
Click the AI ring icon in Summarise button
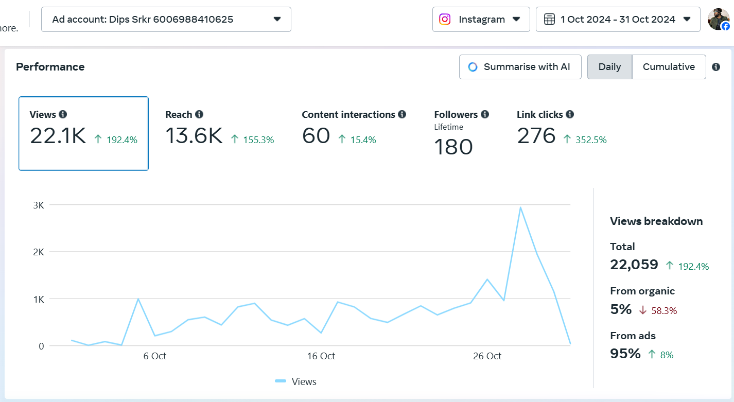473,67
